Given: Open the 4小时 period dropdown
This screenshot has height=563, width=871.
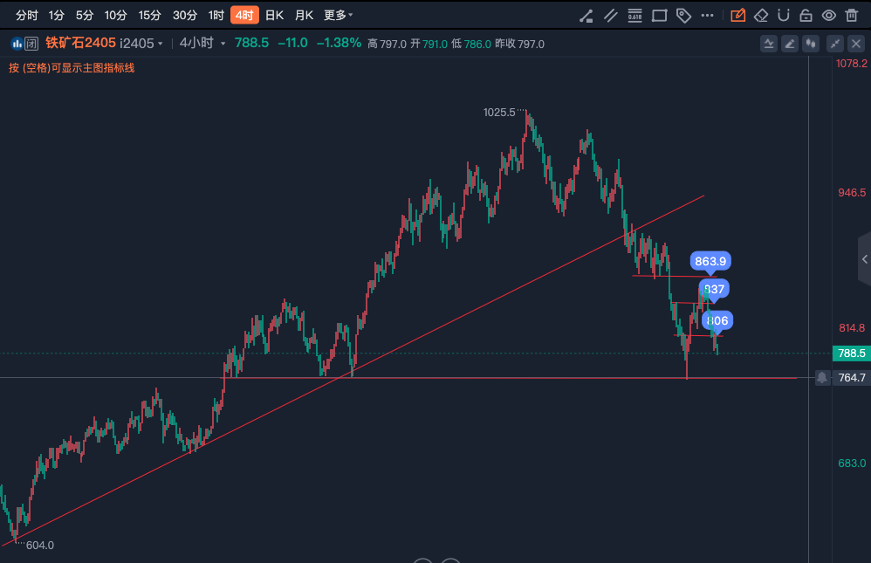Looking at the screenshot, I should [202, 43].
